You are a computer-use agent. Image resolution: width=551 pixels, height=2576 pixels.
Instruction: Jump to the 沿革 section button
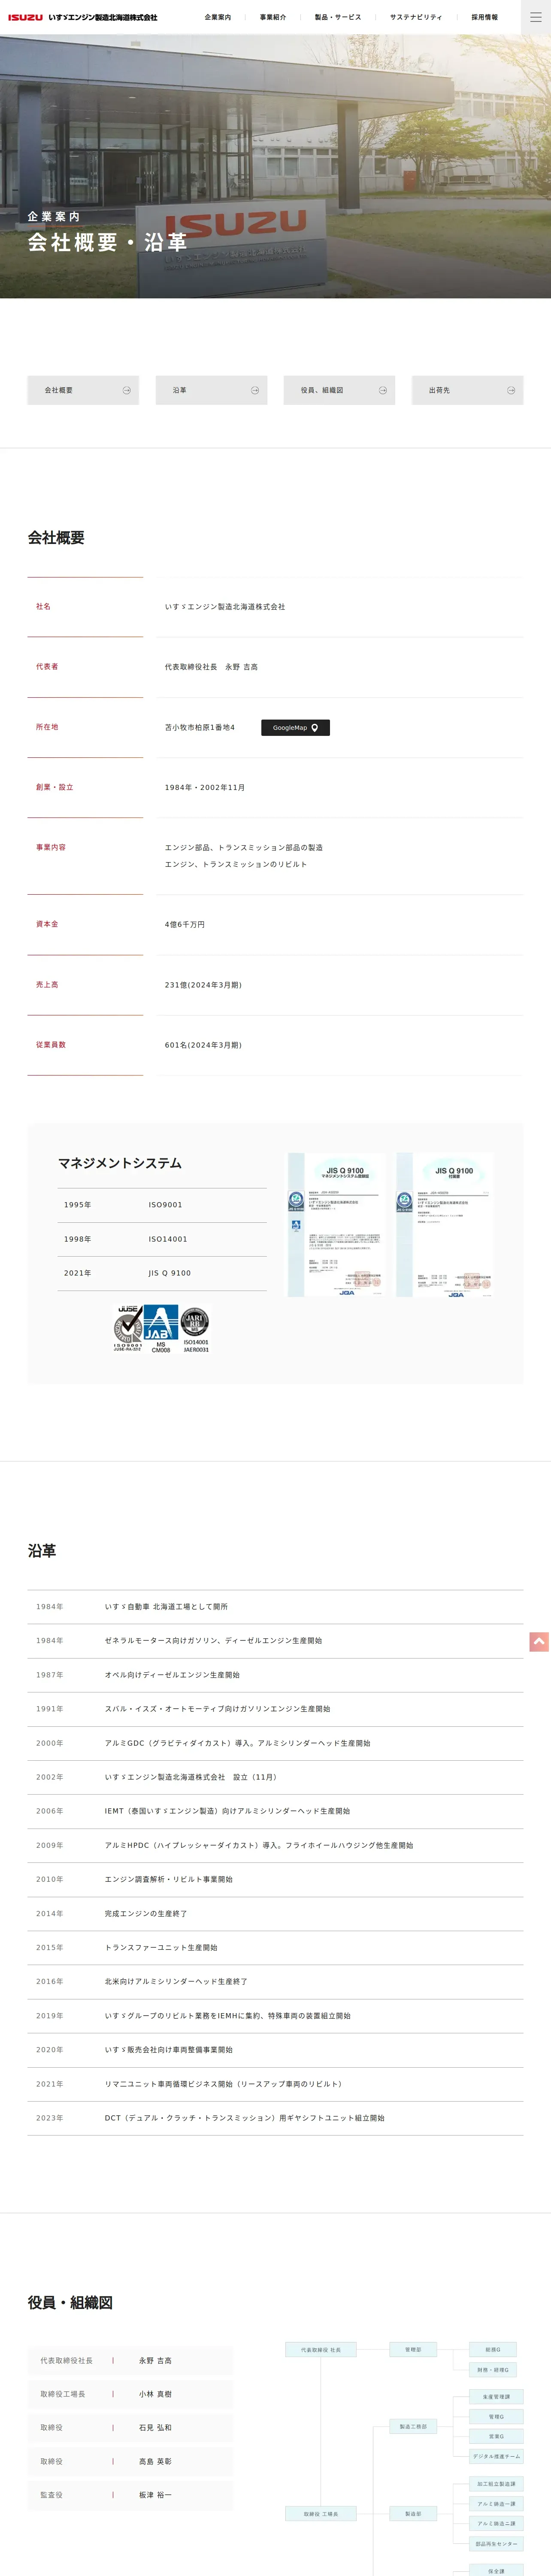coord(211,390)
